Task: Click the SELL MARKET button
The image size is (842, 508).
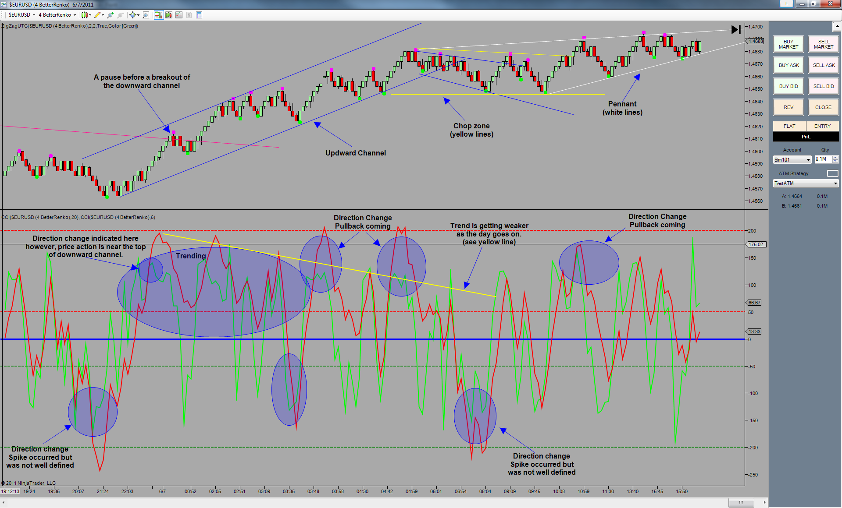Action: click(824, 44)
